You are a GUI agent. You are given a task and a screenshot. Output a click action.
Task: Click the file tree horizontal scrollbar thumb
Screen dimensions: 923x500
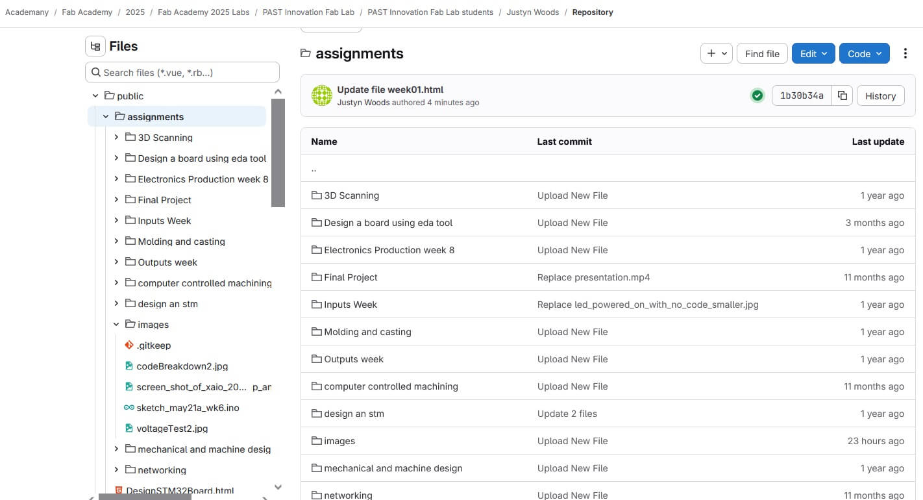[145, 497]
